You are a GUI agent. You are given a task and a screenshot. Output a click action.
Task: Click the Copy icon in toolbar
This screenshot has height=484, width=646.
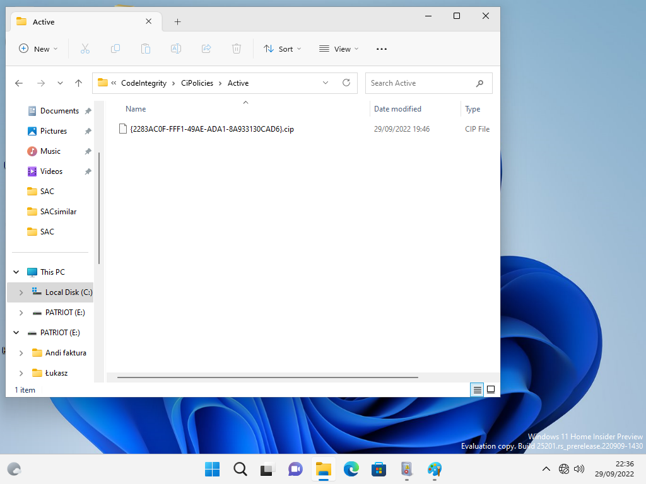pos(115,49)
